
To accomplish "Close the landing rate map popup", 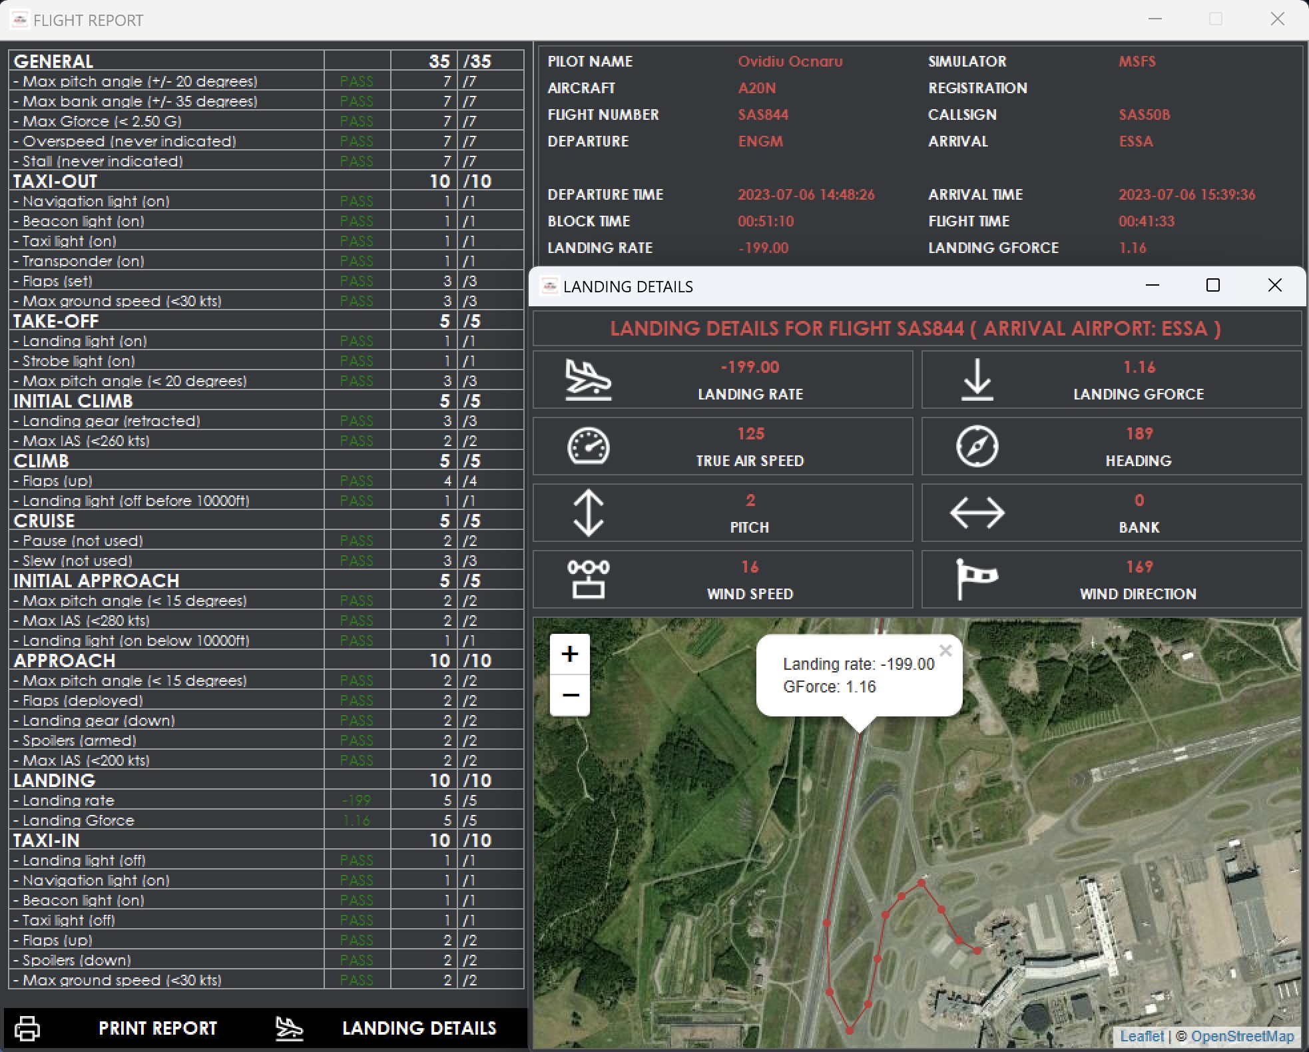I will (x=945, y=651).
